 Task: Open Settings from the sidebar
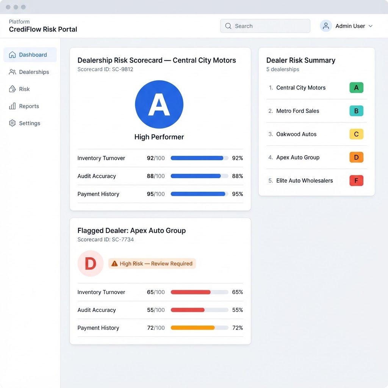[x=30, y=123]
